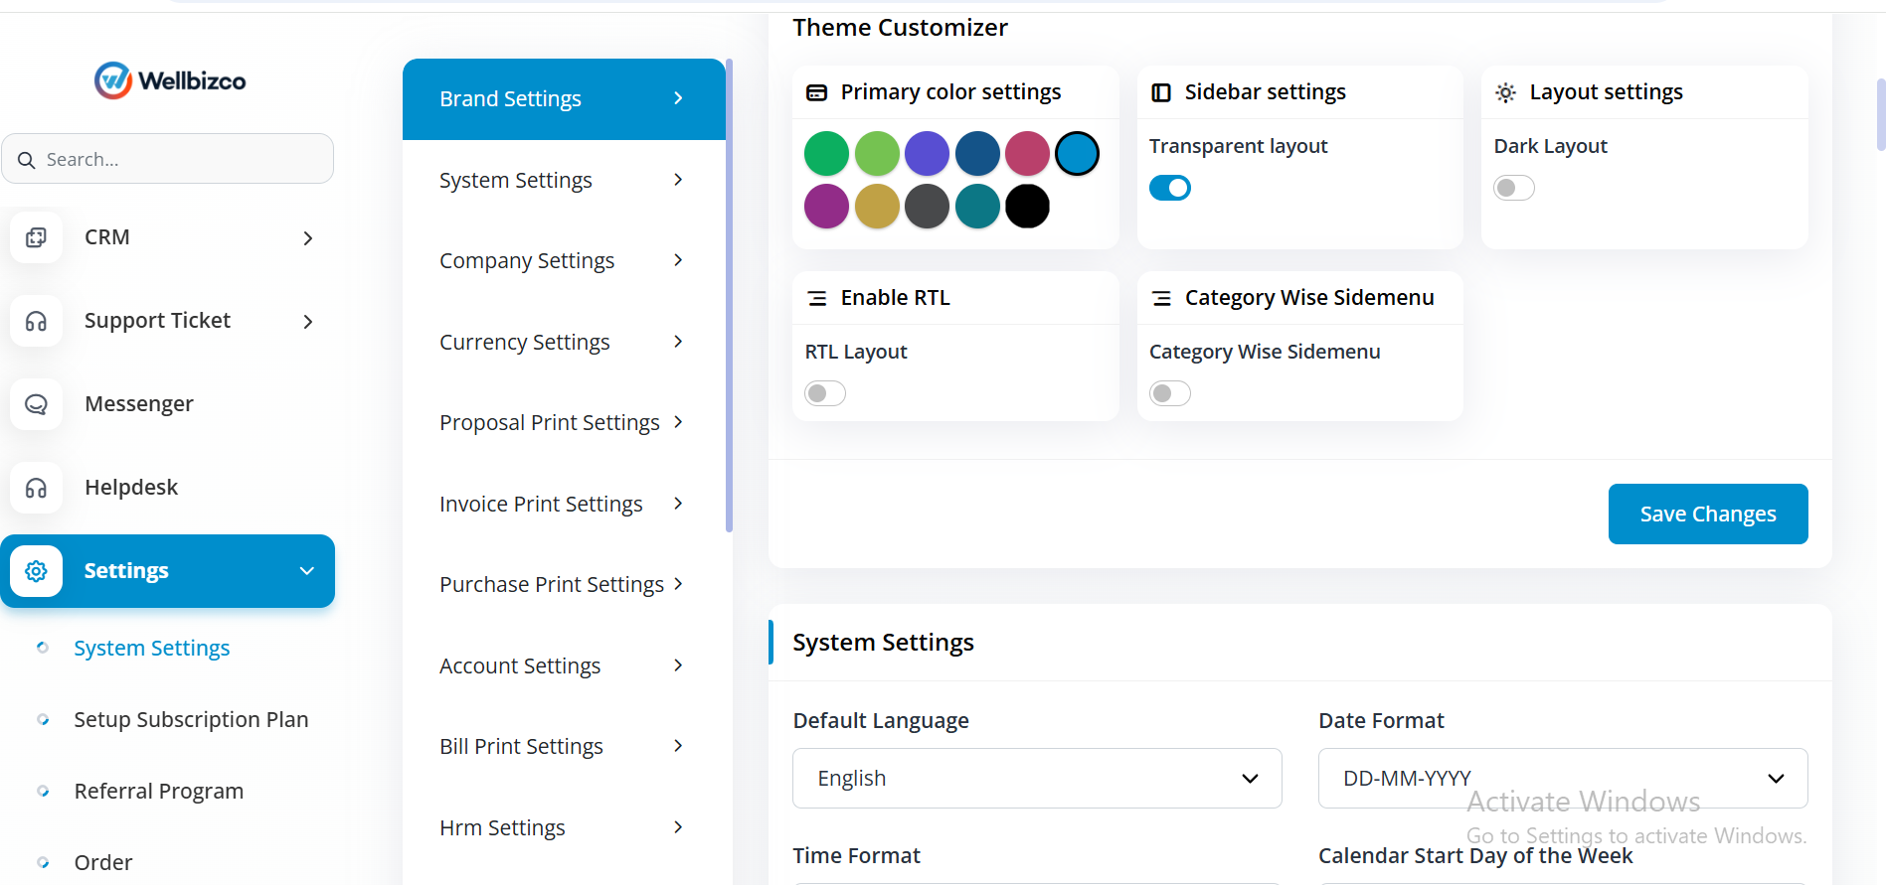
Task: Select the dark blue color swatch
Action: [977, 154]
